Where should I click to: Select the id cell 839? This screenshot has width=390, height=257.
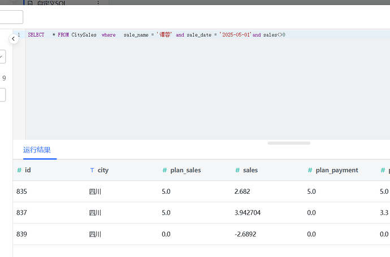tap(21, 234)
